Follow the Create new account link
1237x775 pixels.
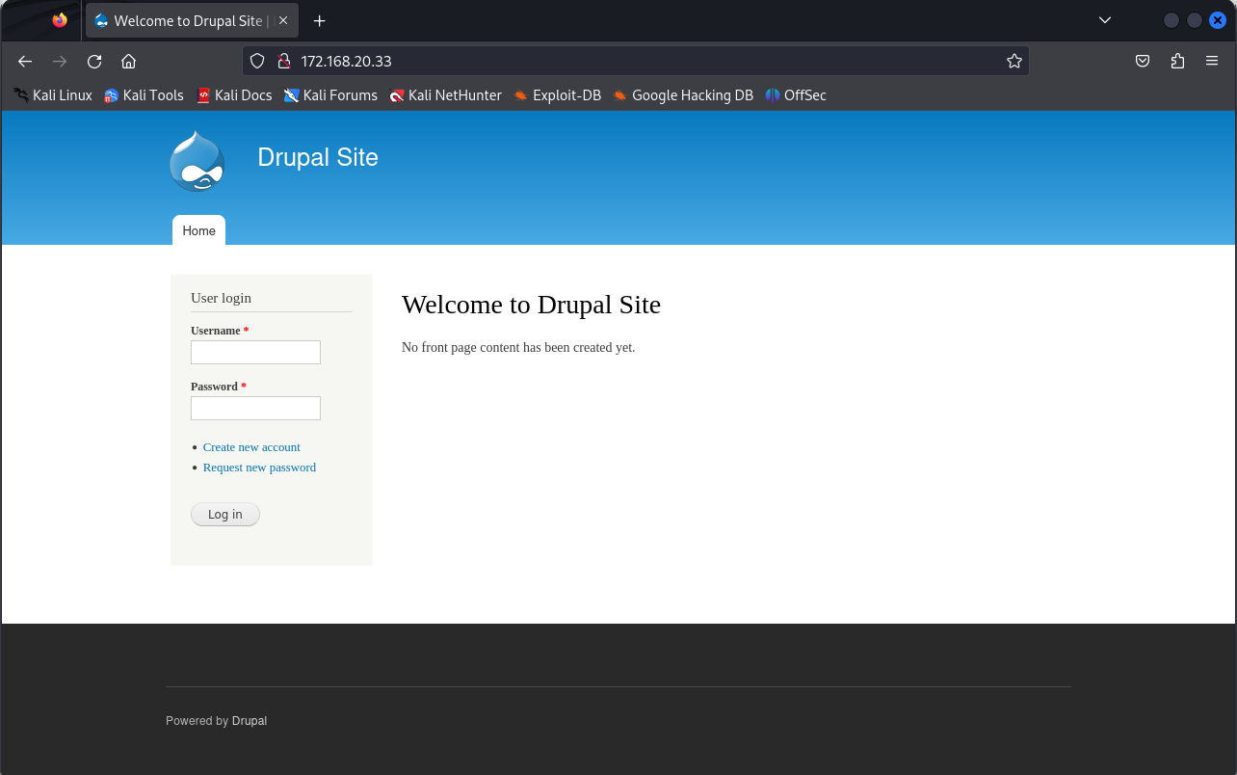click(251, 447)
